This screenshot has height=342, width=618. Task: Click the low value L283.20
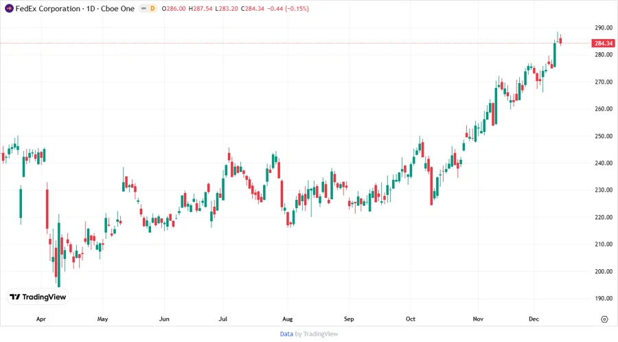pyautogui.click(x=227, y=9)
